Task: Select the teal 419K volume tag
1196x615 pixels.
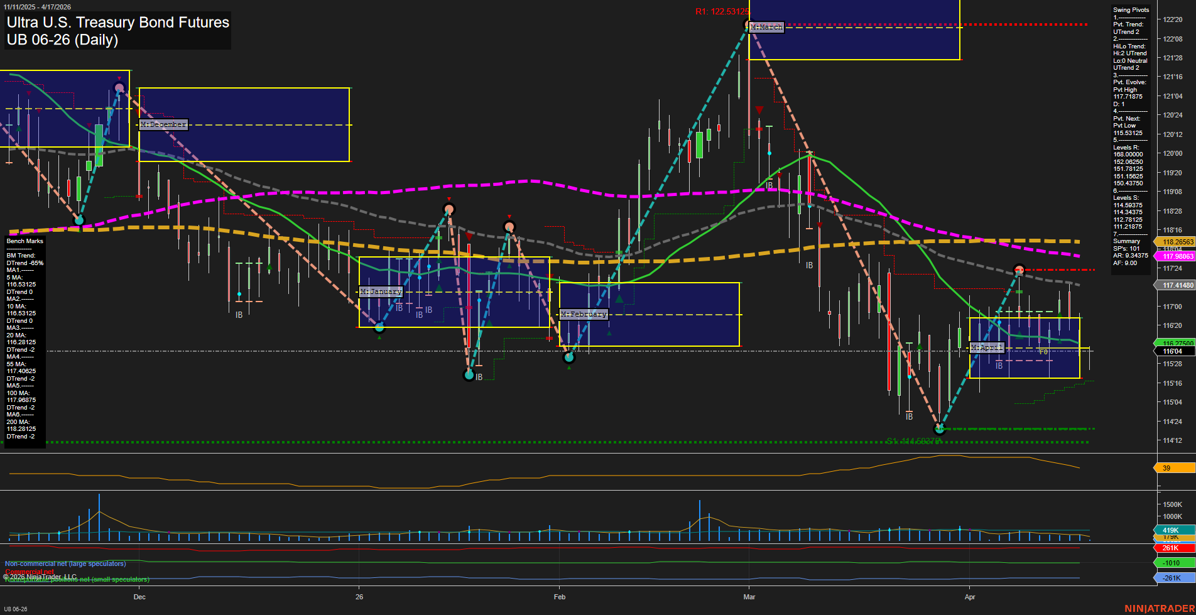Action: pos(1173,530)
